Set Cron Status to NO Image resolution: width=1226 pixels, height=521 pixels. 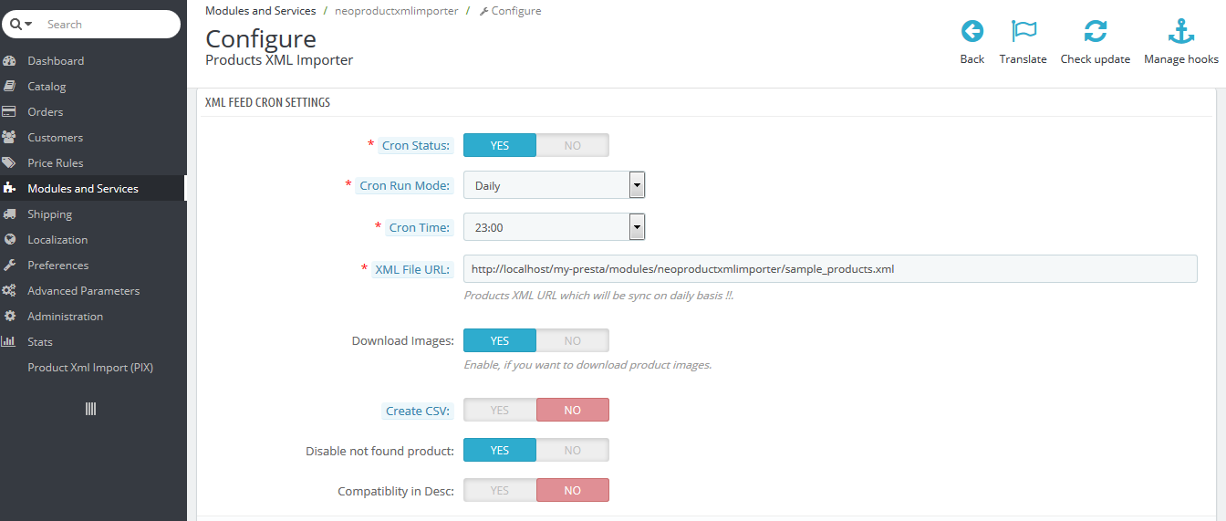[x=572, y=146]
